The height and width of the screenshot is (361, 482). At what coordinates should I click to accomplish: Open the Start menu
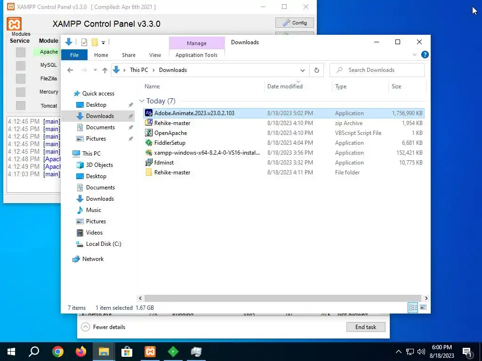(11, 352)
